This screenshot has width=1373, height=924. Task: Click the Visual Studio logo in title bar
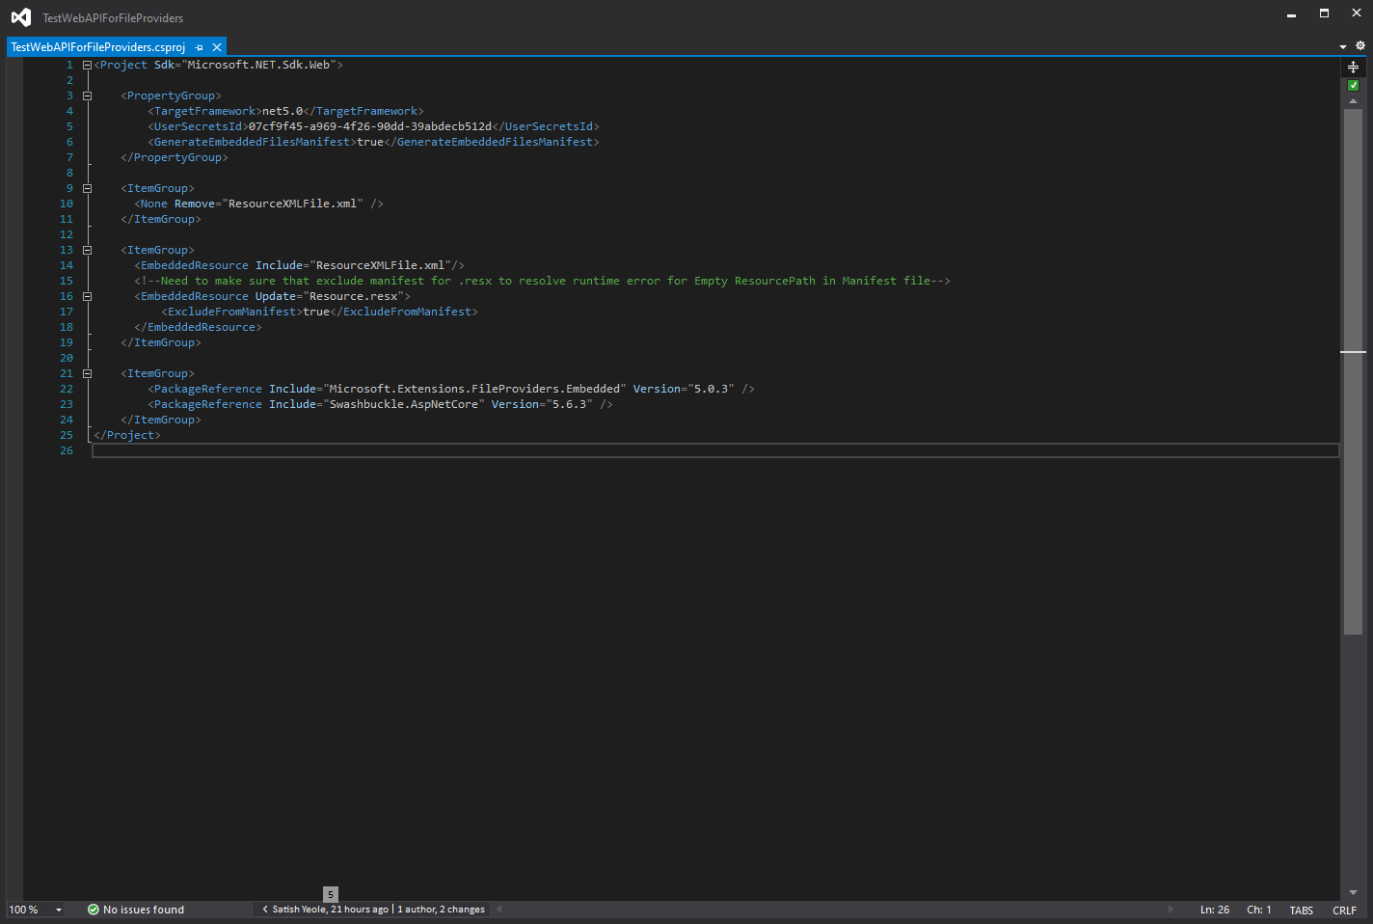coord(20,16)
